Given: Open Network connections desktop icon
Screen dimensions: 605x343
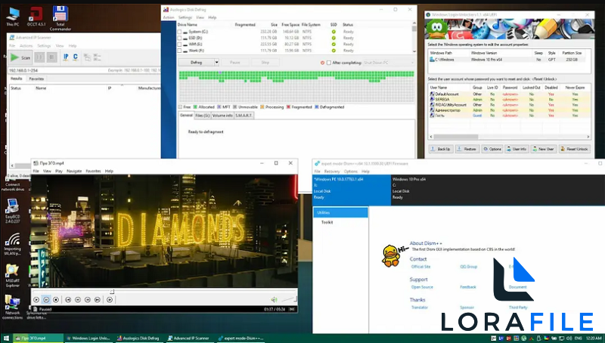Looking at the screenshot, I should tap(12, 307).
